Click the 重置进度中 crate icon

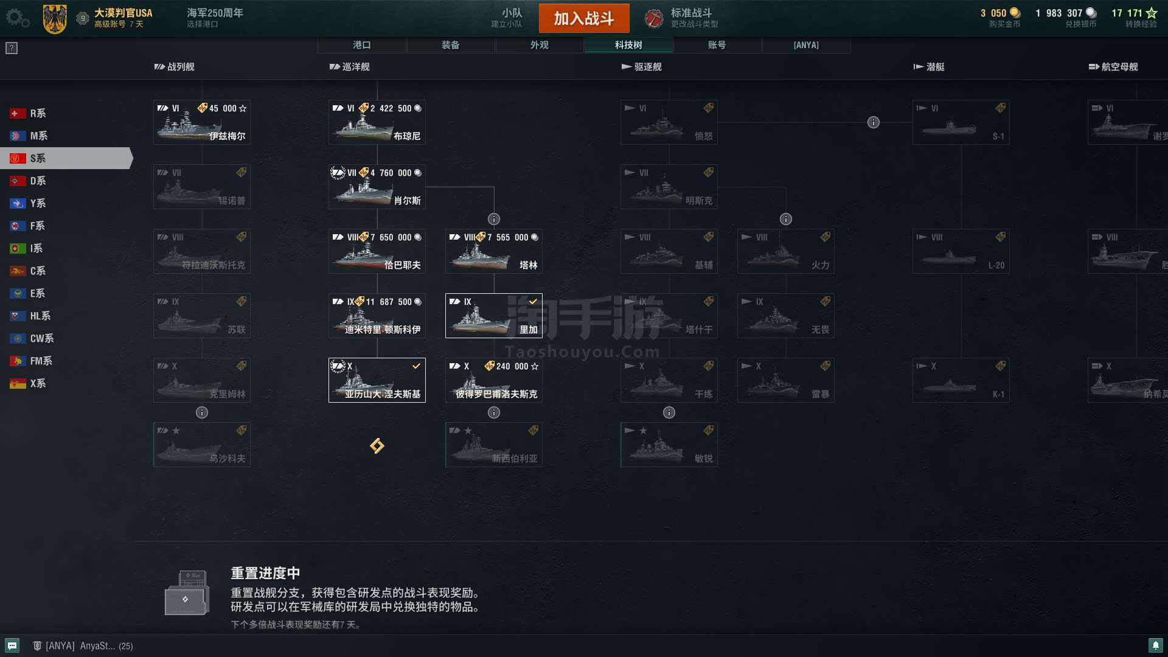coord(187,593)
